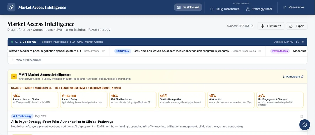This screenshot has width=315, height=135.
Task: Select the 96% Vertical Integration card
Action: tap(182, 100)
